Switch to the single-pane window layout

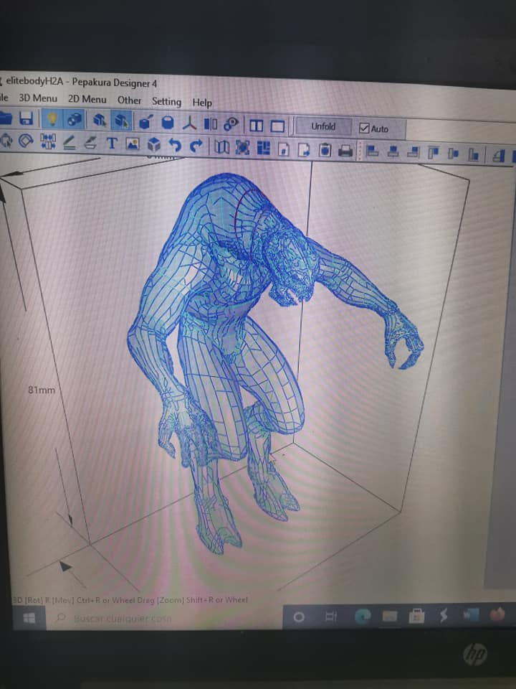(277, 126)
